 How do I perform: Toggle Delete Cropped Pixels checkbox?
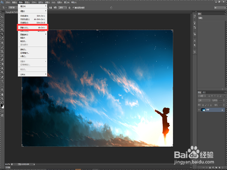pos(73,8)
